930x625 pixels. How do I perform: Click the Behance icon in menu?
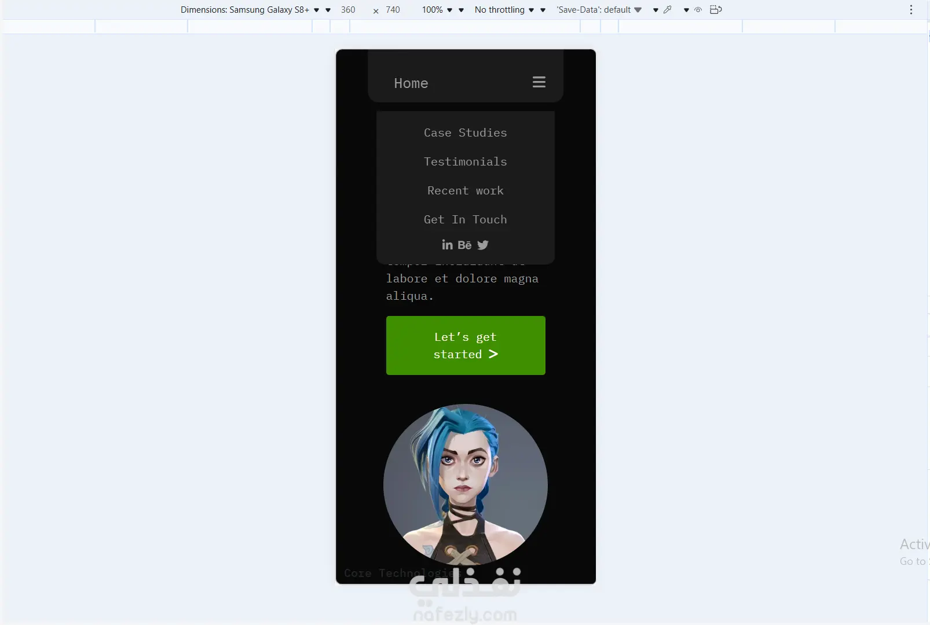tap(465, 245)
